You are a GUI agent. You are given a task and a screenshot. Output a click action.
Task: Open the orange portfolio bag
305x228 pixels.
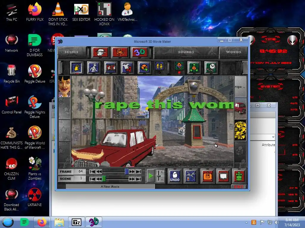click(208, 176)
